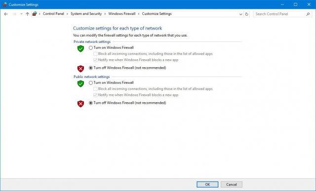The height and width of the screenshot is (191, 316).
Task: Go back using the back arrow
Action: 6,14
